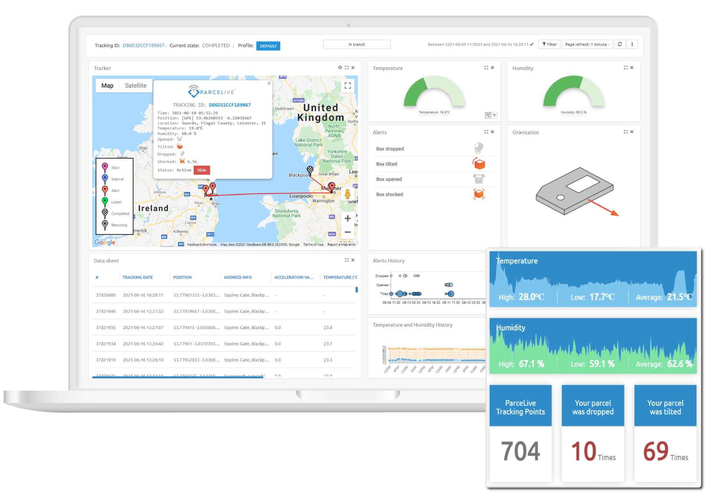Select the Map view tab
The height and width of the screenshot is (499, 714).
pos(107,86)
